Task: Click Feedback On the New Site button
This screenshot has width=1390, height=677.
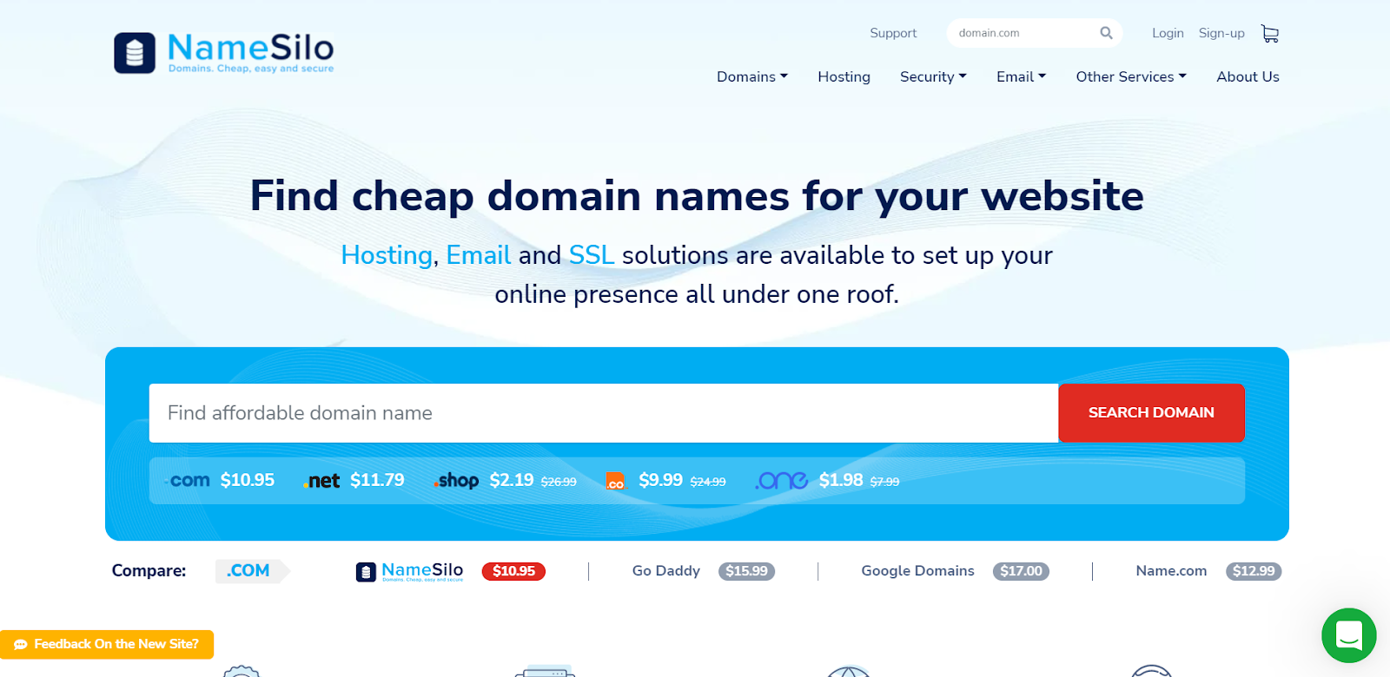Action: [107, 644]
